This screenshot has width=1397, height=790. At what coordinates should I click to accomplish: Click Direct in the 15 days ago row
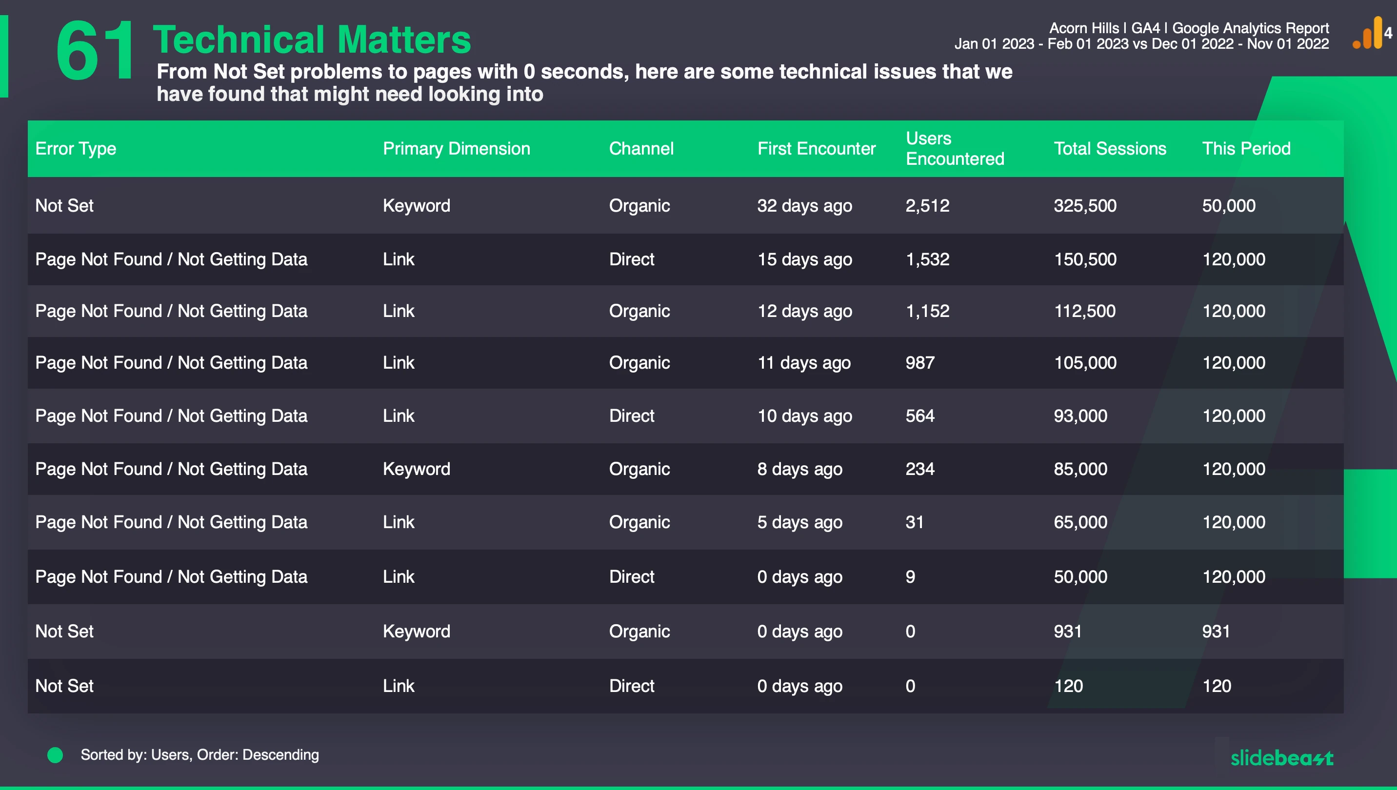coord(631,259)
